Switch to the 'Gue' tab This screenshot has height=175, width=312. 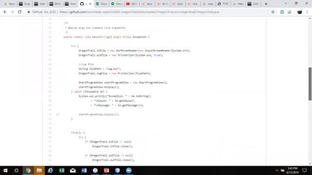coord(25,4)
